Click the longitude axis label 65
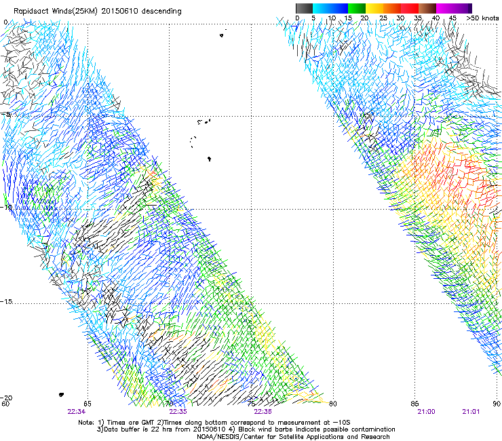The height and width of the screenshot is (441, 502). click(x=88, y=404)
